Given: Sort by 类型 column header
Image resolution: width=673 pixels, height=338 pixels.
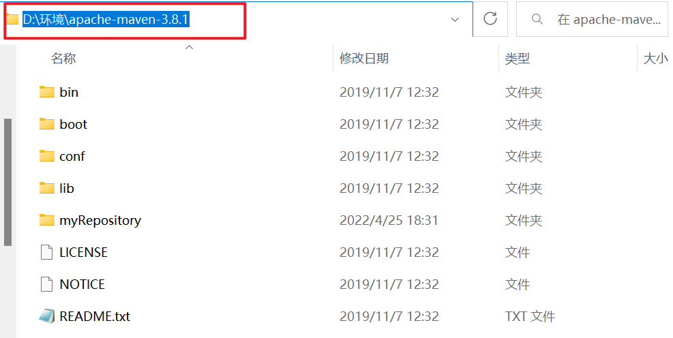Looking at the screenshot, I should click(518, 59).
